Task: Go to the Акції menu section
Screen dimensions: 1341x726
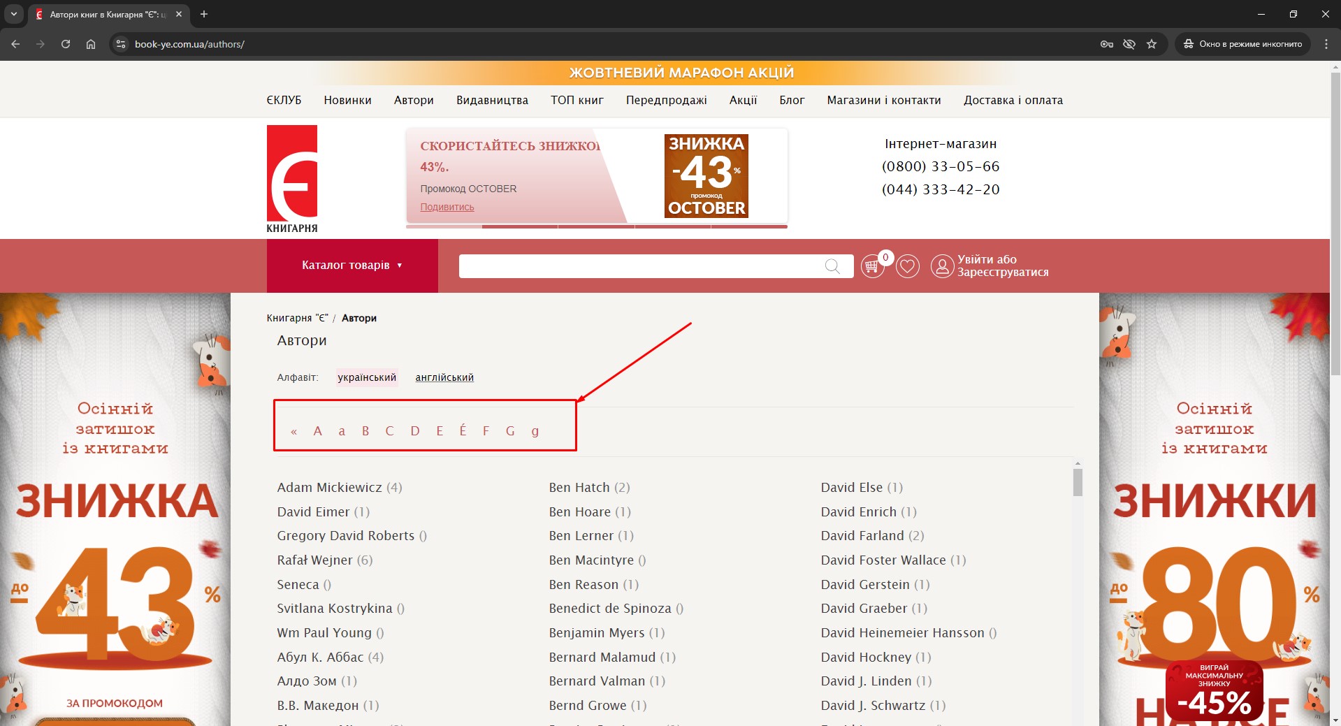Action: pyautogui.click(x=743, y=100)
